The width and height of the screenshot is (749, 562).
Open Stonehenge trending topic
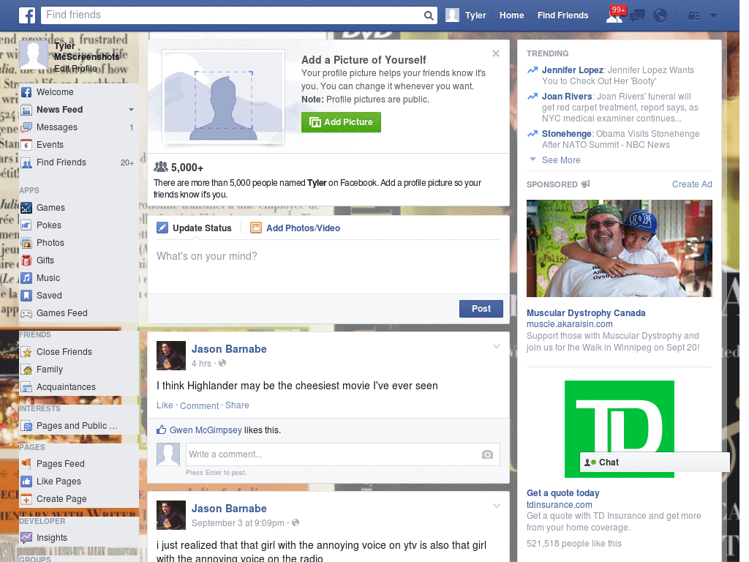(567, 134)
